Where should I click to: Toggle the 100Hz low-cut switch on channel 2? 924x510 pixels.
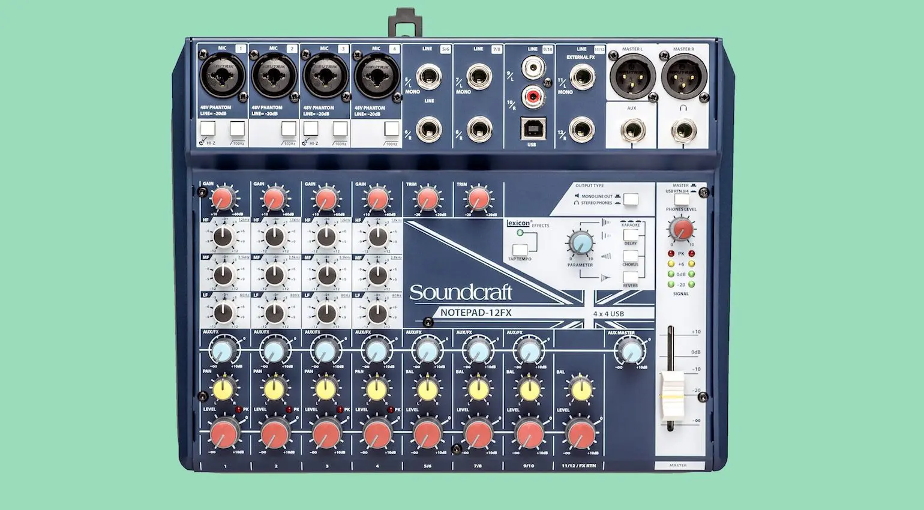[288, 128]
